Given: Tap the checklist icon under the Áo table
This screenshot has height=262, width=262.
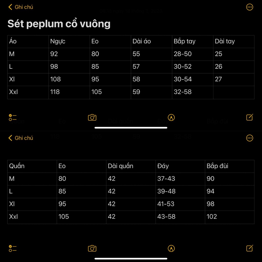Looking at the screenshot, I should click(13, 117).
